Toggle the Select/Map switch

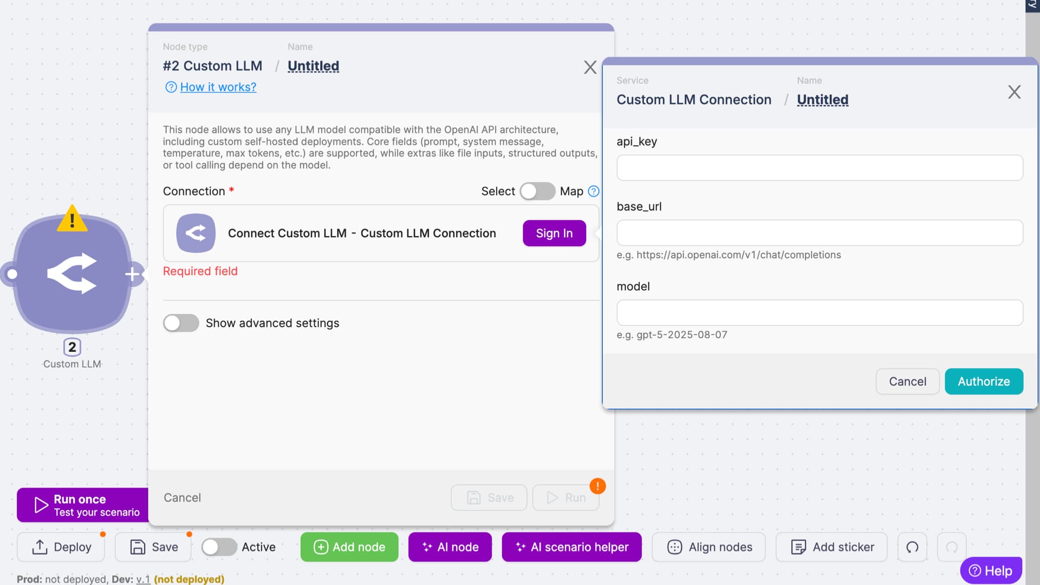[537, 191]
